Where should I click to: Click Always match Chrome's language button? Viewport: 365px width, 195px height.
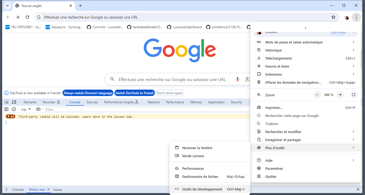(x=88, y=93)
